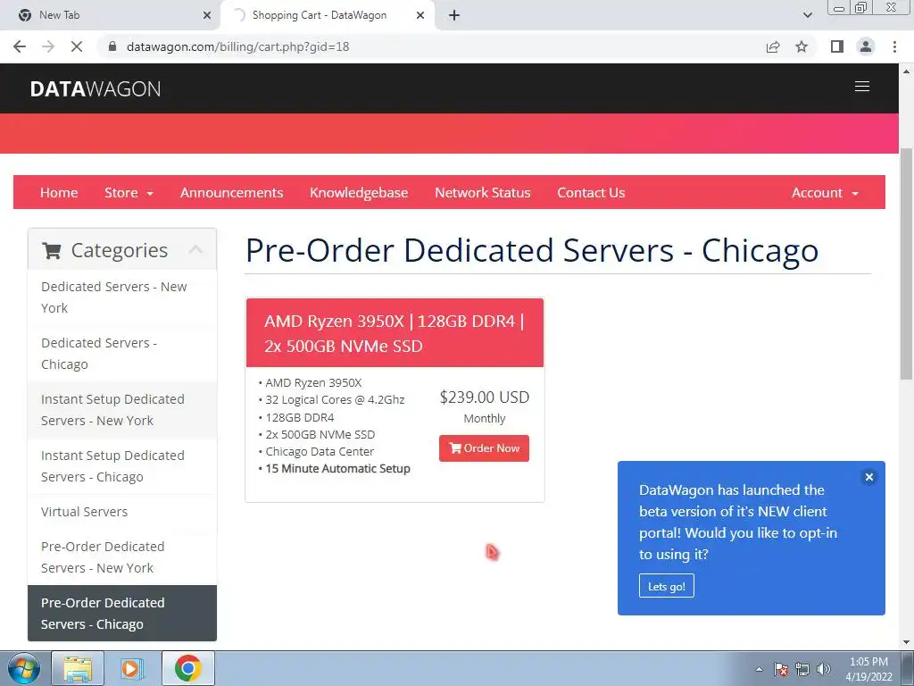The height and width of the screenshot is (686, 914).
Task: Click Order Now for the Ryzen 3950X
Action: click(484, 448)
